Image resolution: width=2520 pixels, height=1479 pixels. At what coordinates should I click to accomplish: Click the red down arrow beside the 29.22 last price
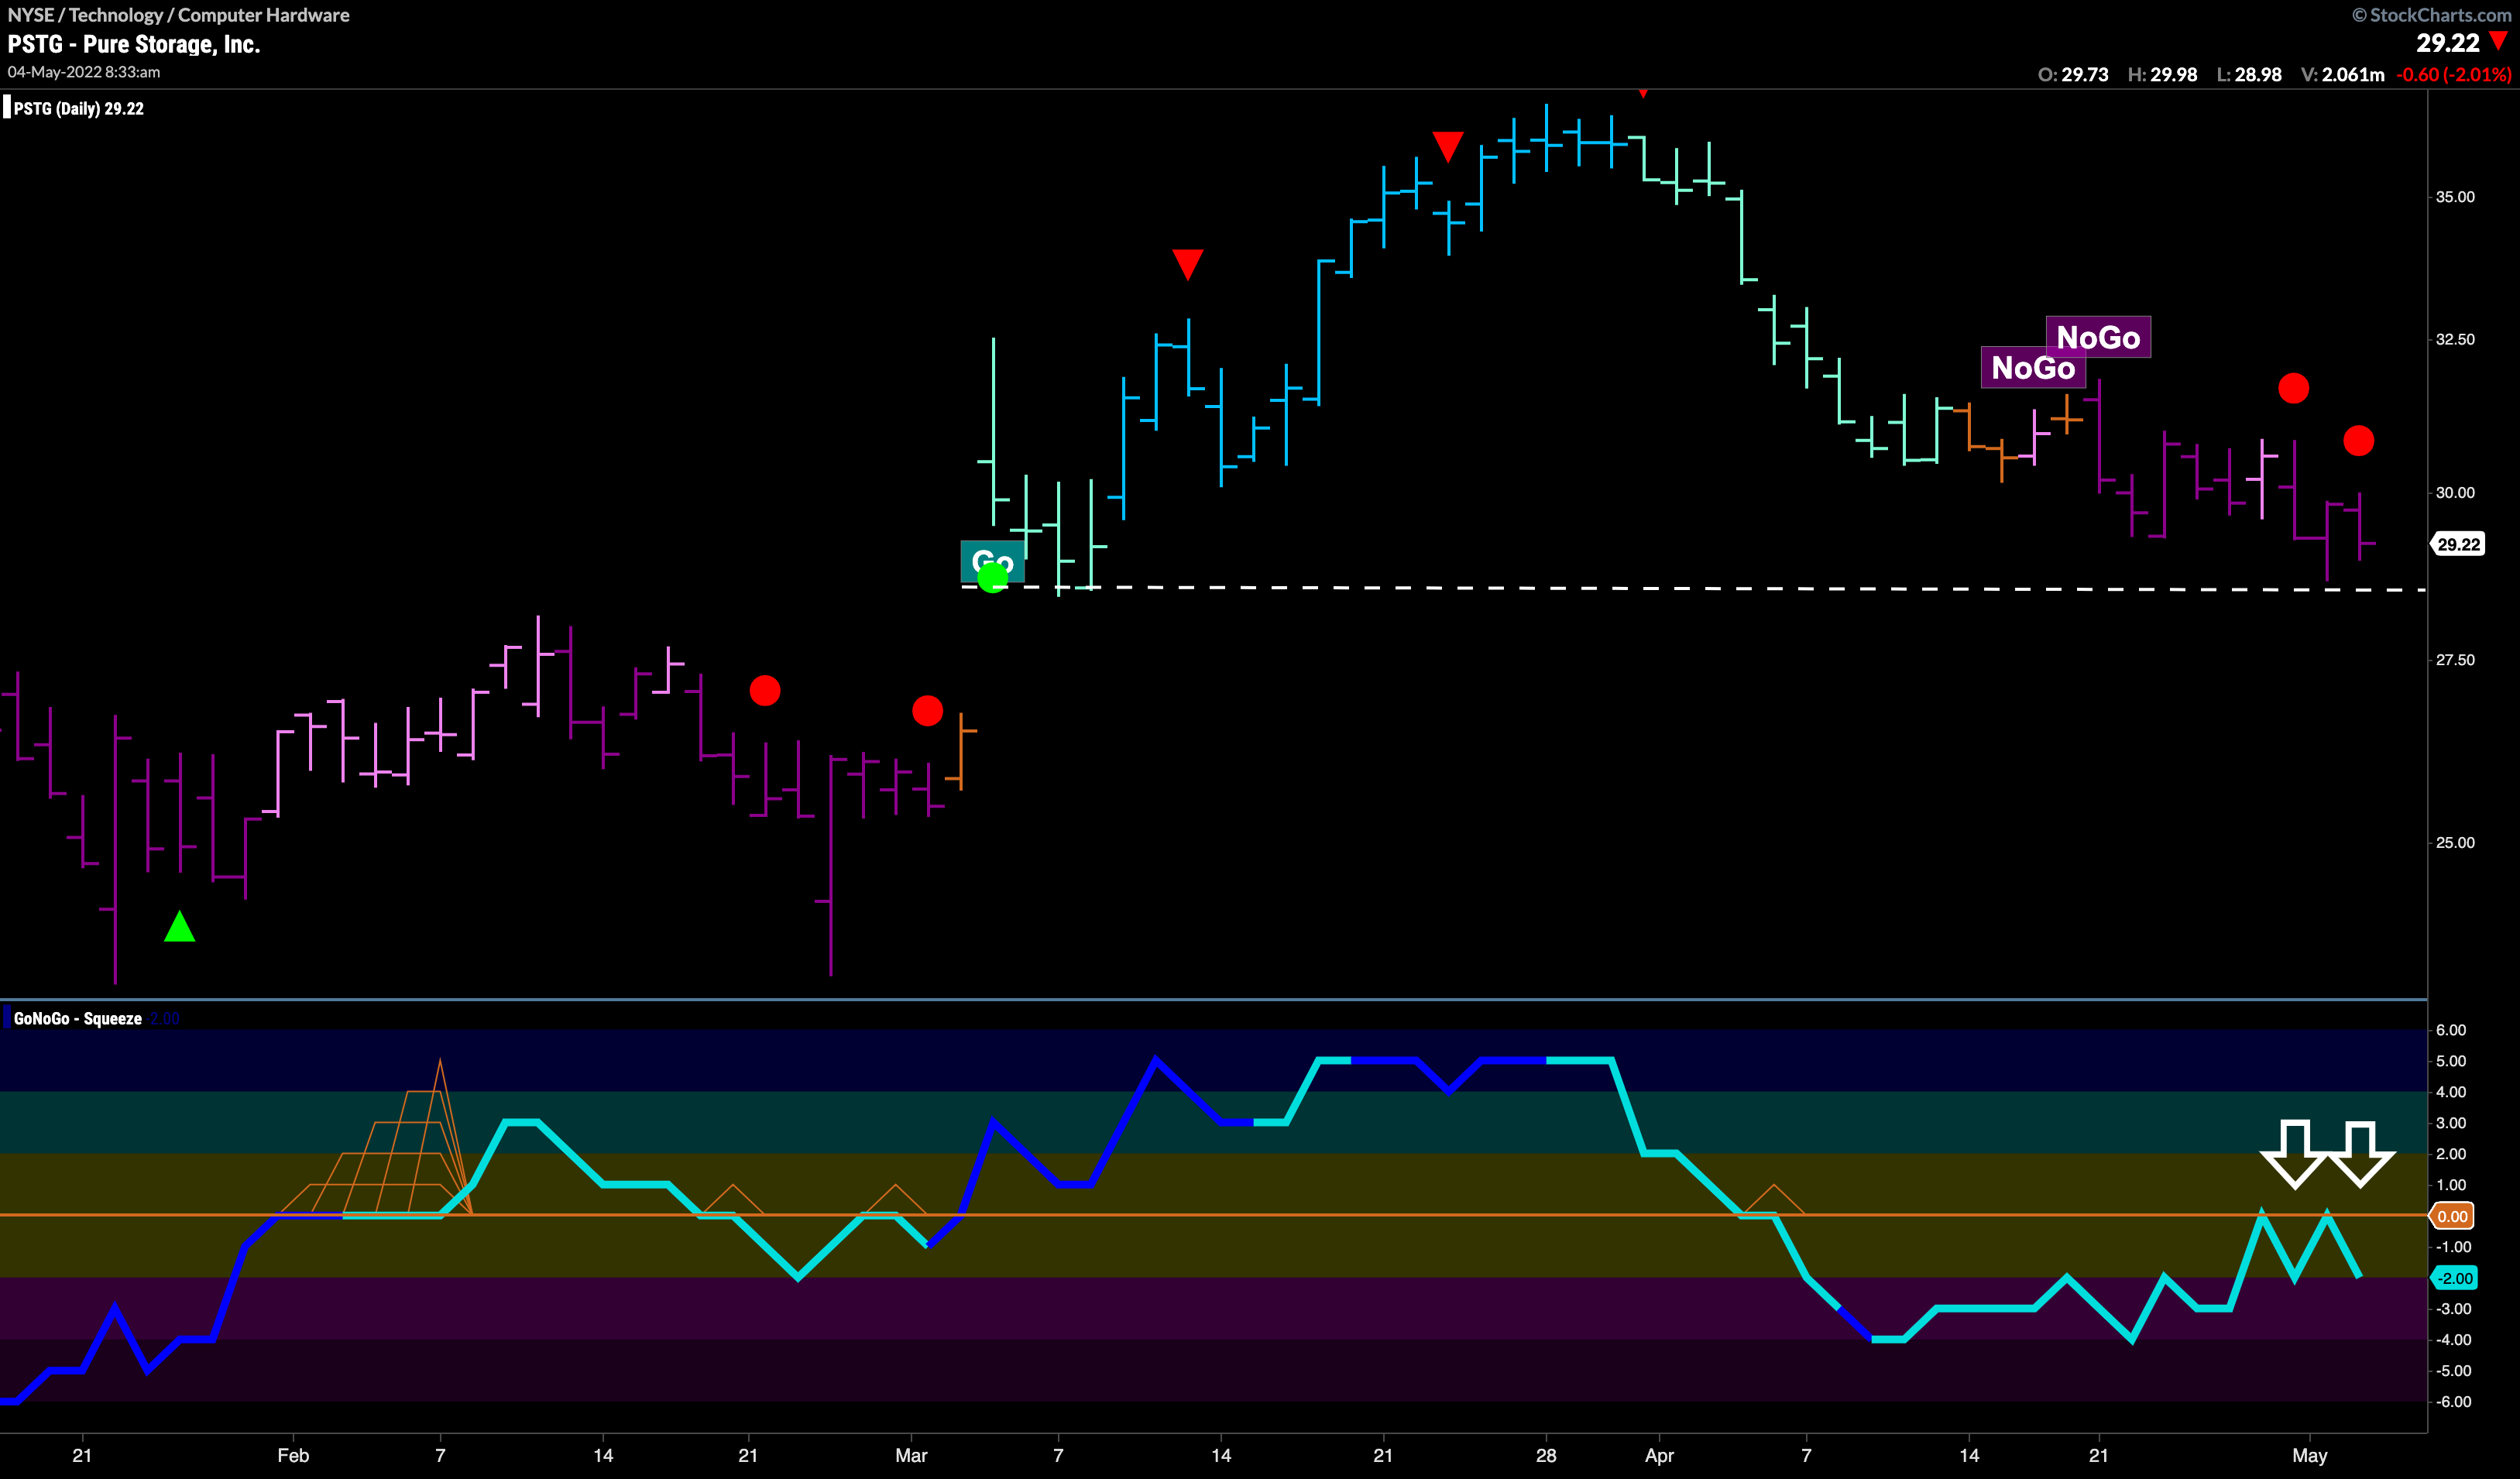(2499, 41)
